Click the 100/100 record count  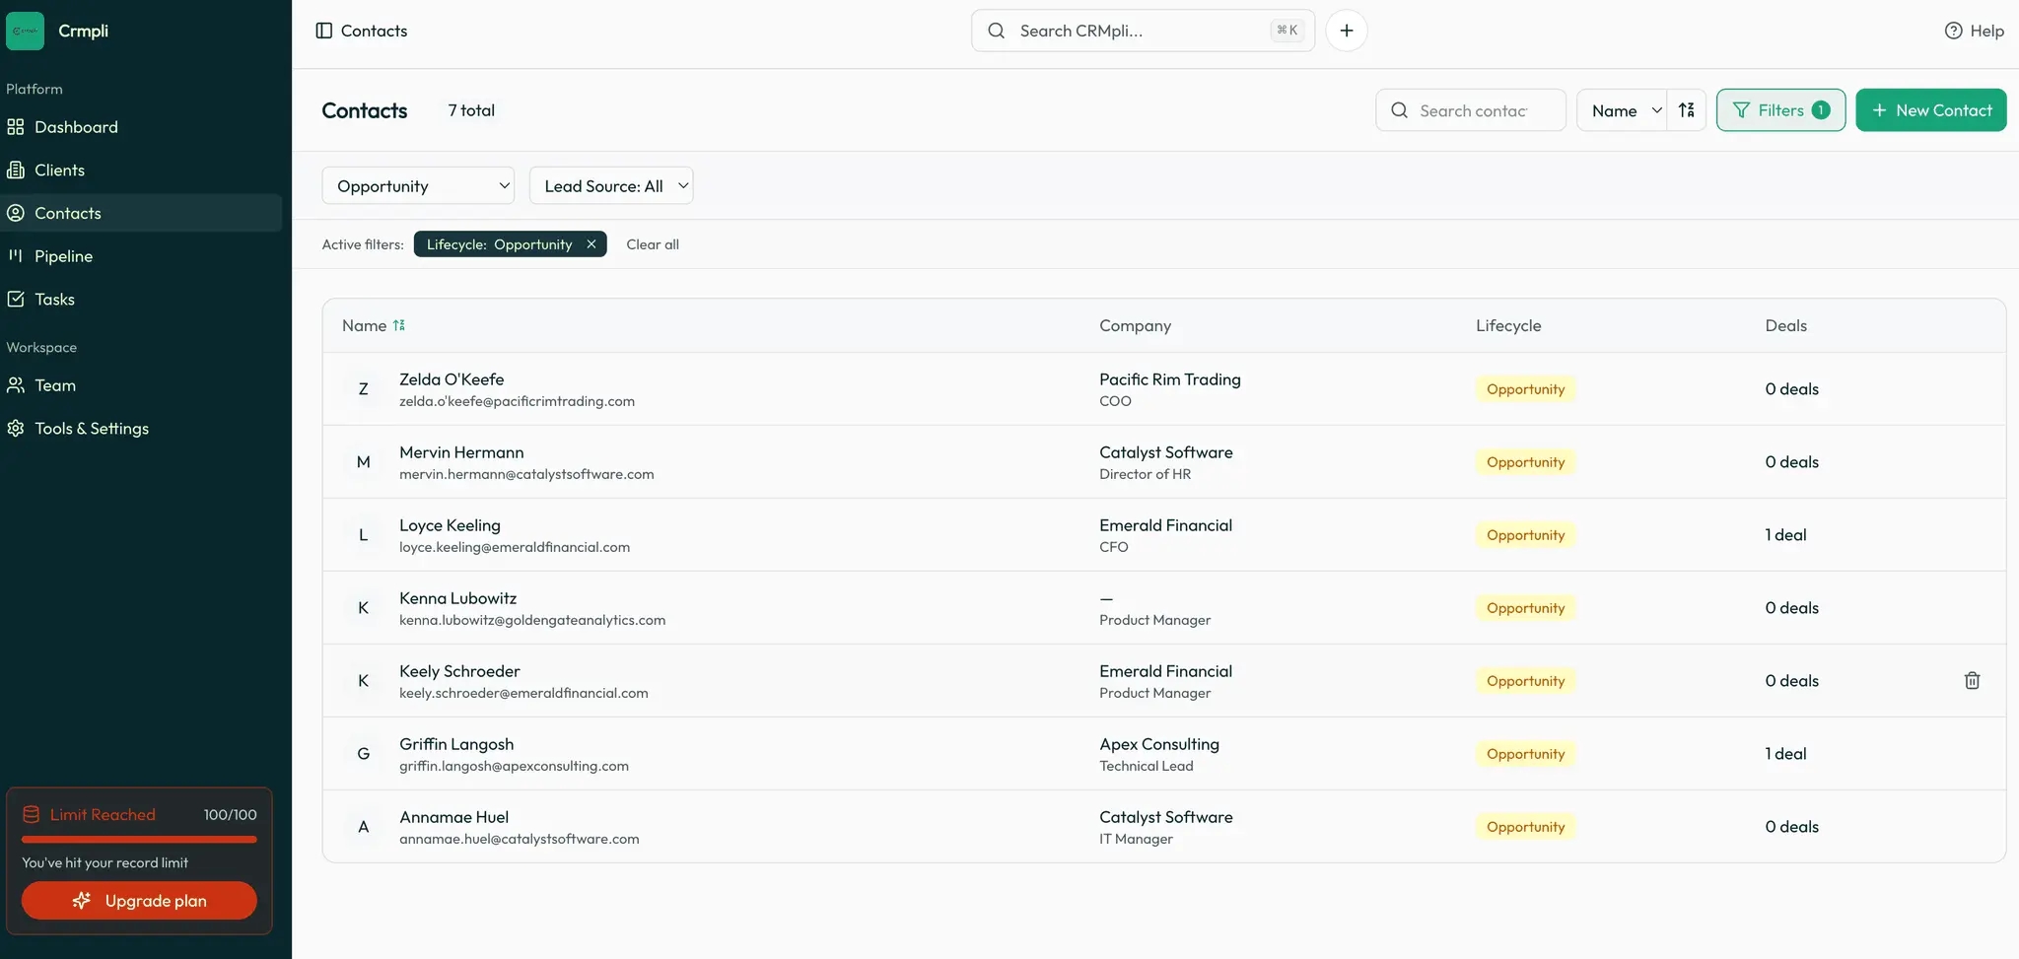tap(230, 814)
